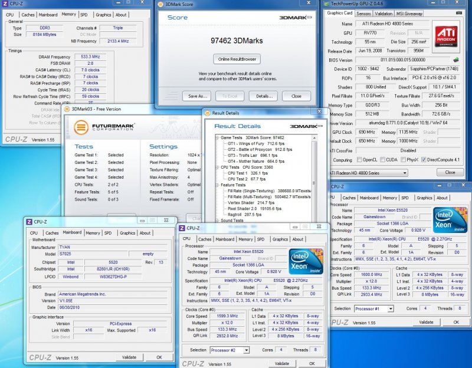This screenshot has height=368, width=472.
Task: Click the CPU-Z icon on the DDR3 Memory window title
Action: click(5, 4)
